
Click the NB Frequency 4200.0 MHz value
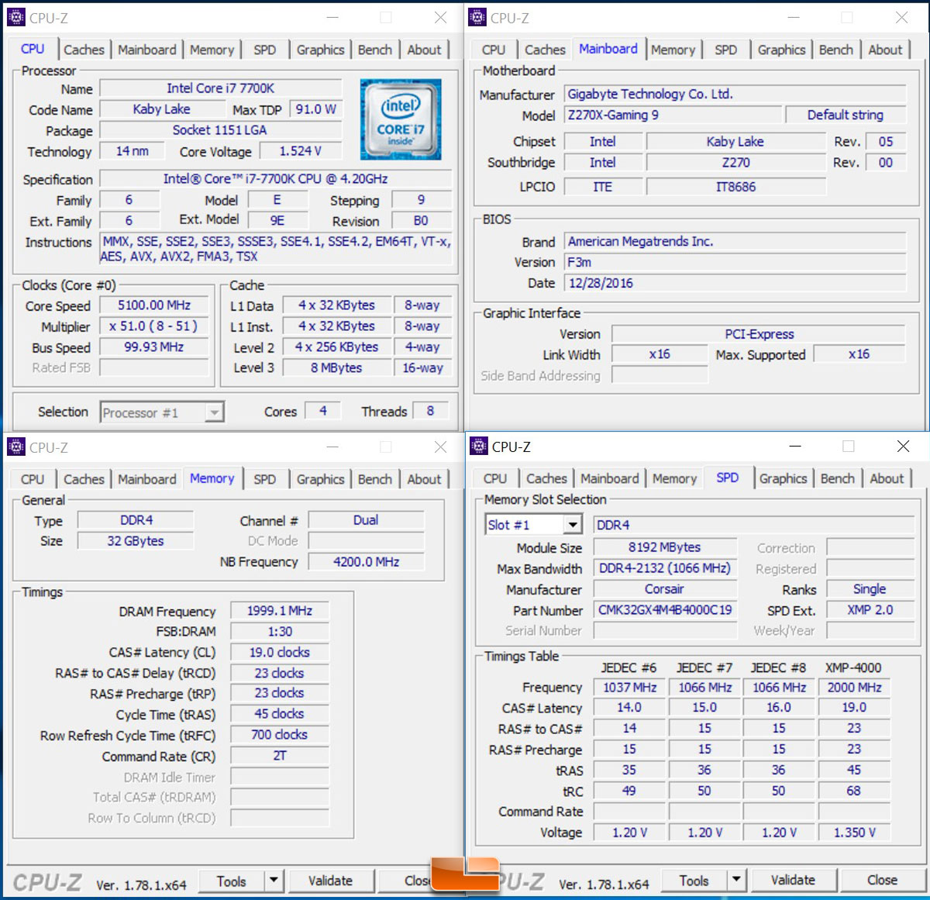[366, 561]
